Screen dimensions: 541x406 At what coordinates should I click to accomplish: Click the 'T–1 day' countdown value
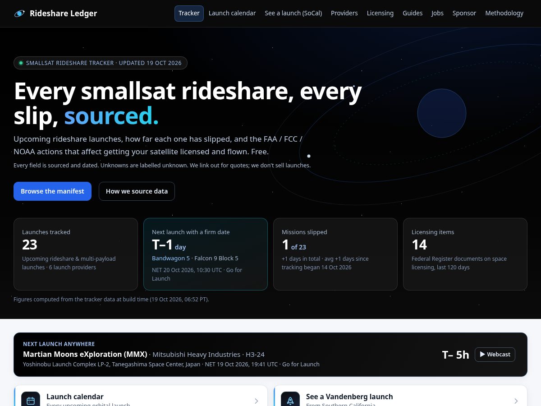(169, 245)
